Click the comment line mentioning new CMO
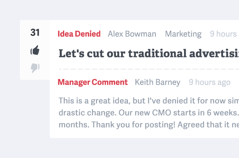Viewport: 239px width, 158px height. point(149,113)
